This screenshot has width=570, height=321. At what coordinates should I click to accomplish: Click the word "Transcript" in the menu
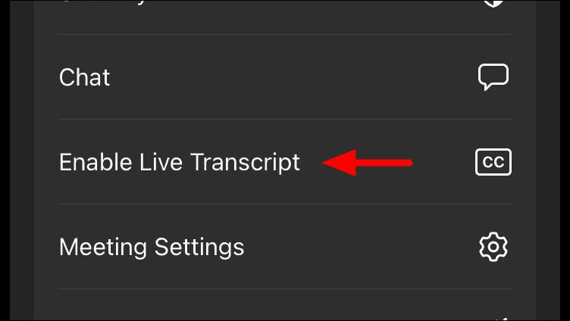click(246, 162)
